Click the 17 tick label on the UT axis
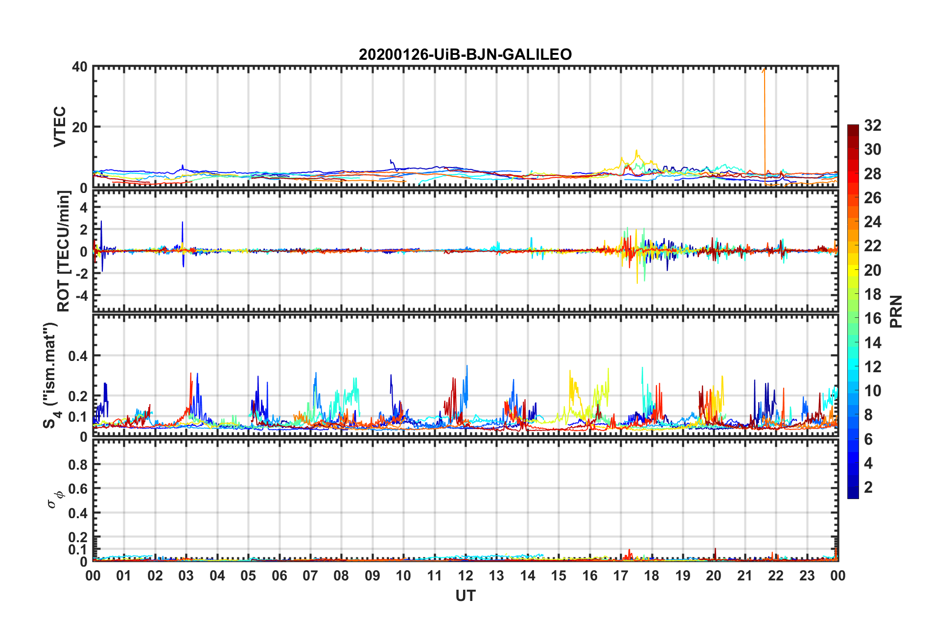Image resolution: width=931 pixels, height=623 pixels. pyautogui.click(x=621, y=575)
